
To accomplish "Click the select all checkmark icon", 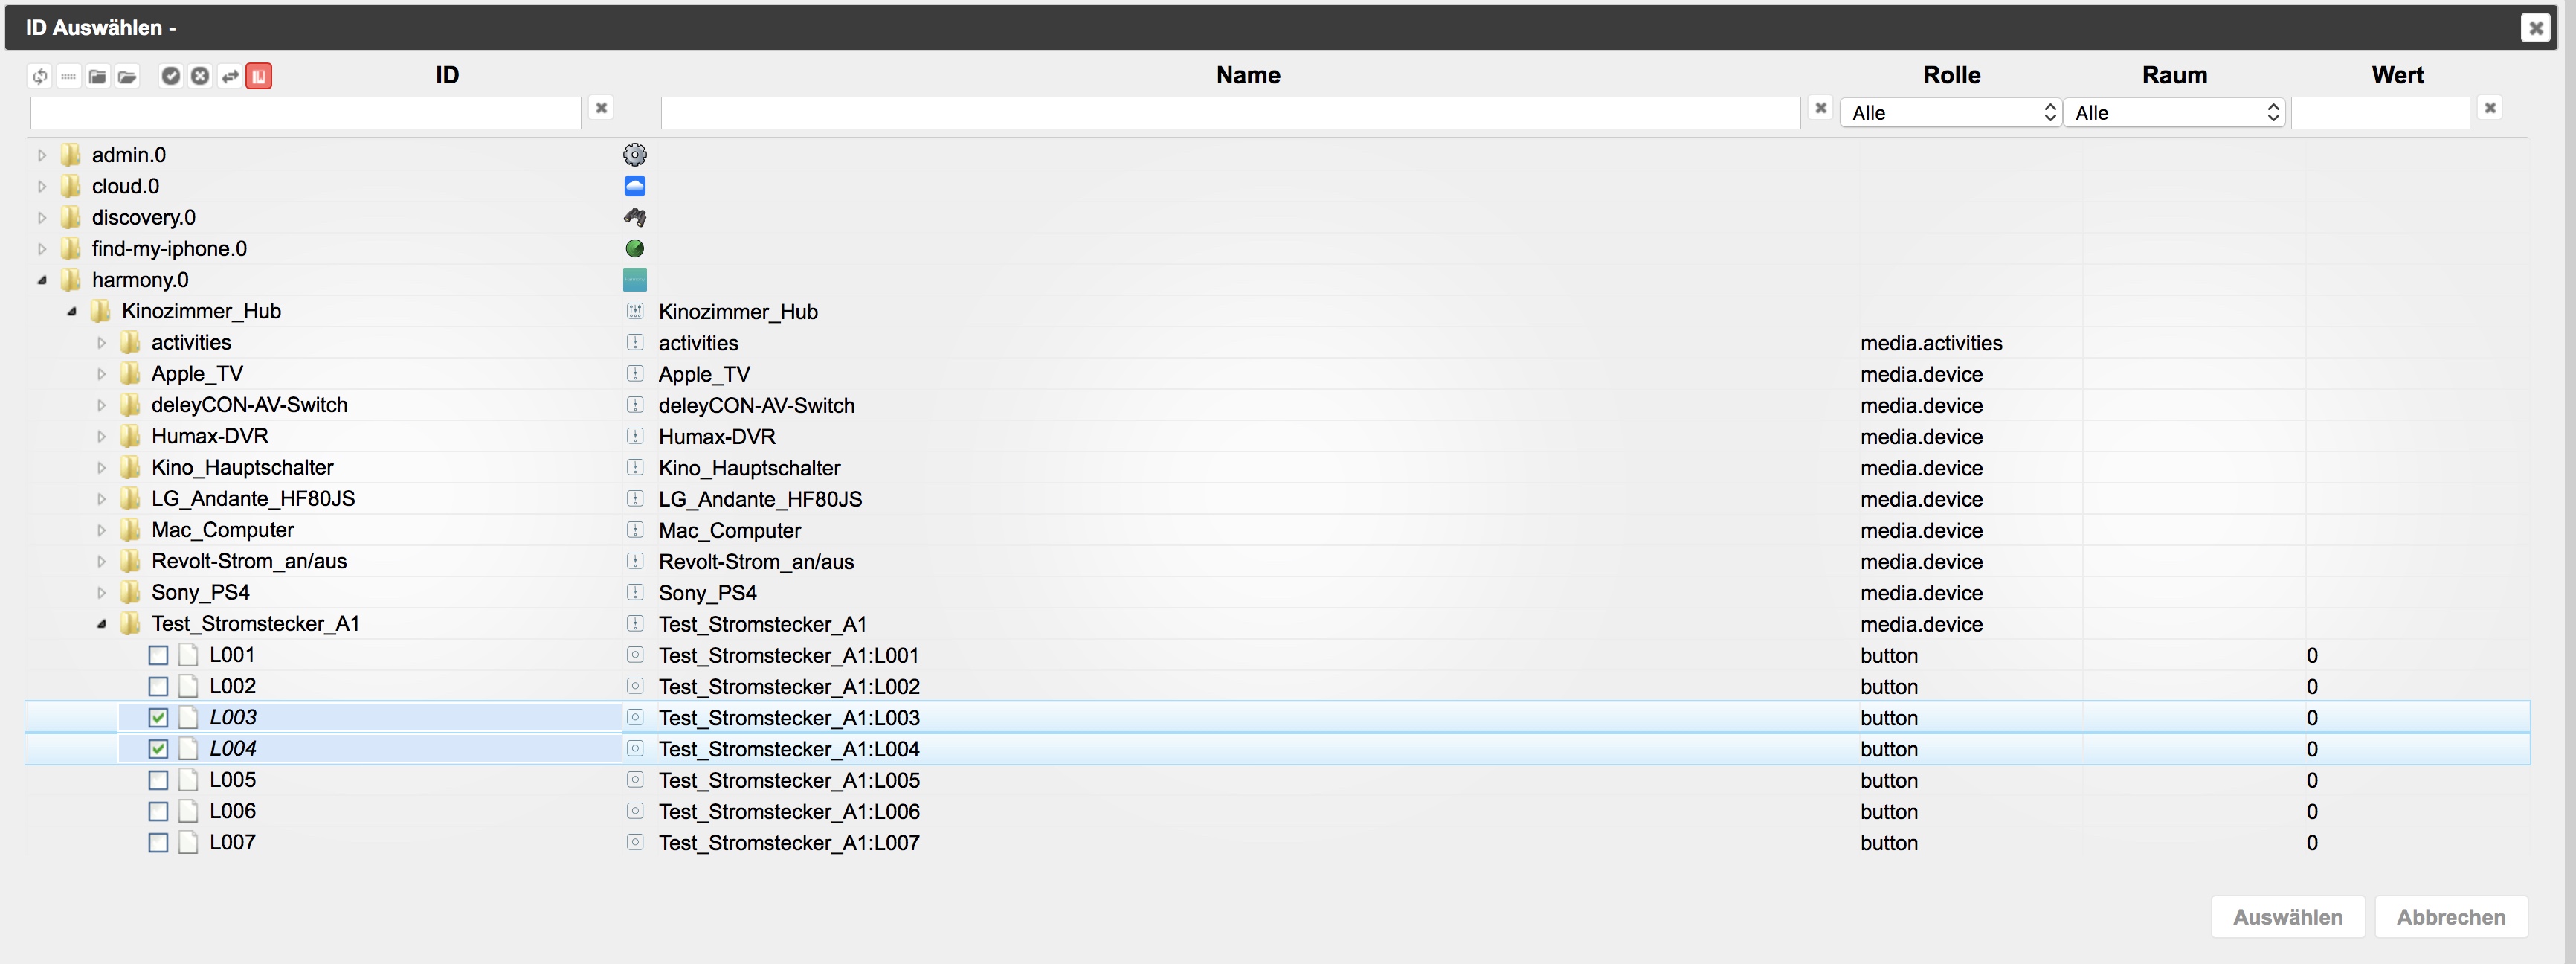I will point(171,76).
